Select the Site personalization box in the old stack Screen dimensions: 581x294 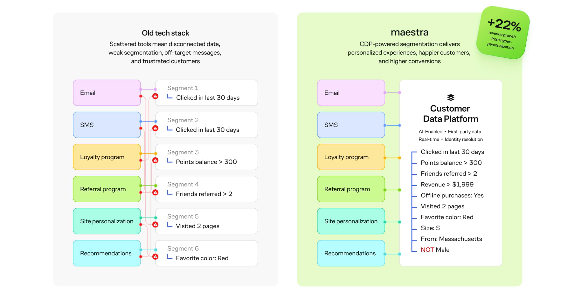point(107,221)
